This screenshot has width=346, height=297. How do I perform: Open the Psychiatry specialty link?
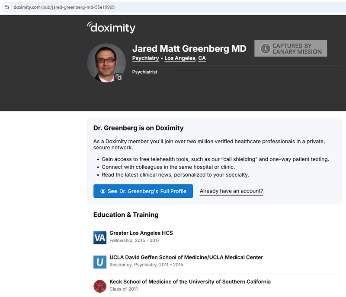point(145,58)
